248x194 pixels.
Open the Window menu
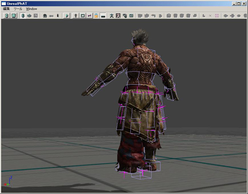[31, 9]
